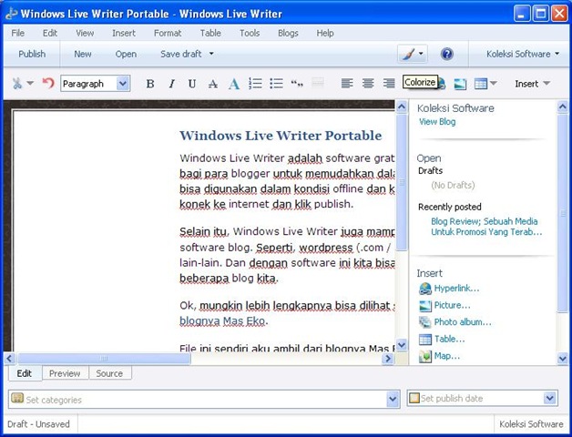
Task: Click Save draft
Action: click(181, 54)
